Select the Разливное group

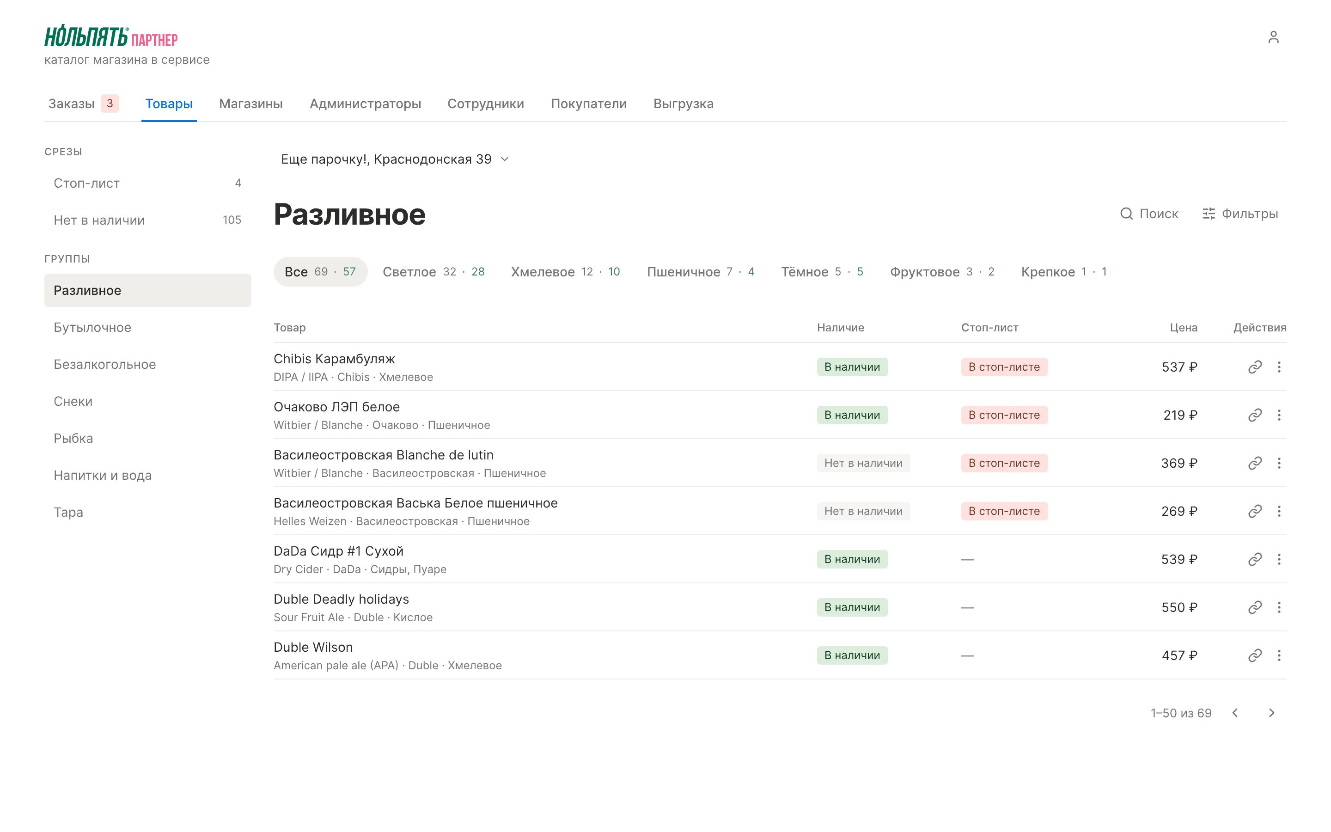(147, 291)
